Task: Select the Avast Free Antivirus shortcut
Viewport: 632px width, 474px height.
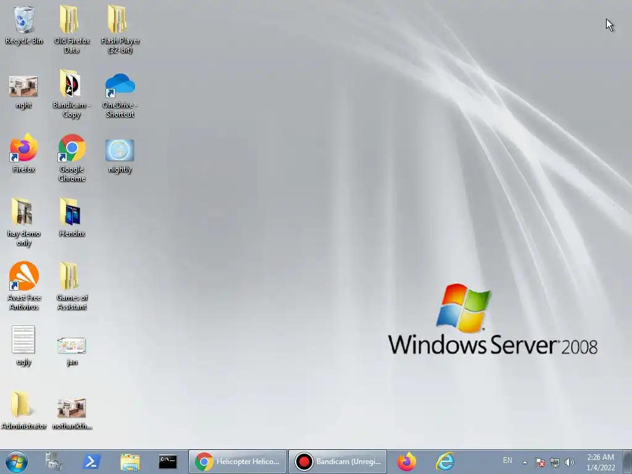Action: coord(24,286)
